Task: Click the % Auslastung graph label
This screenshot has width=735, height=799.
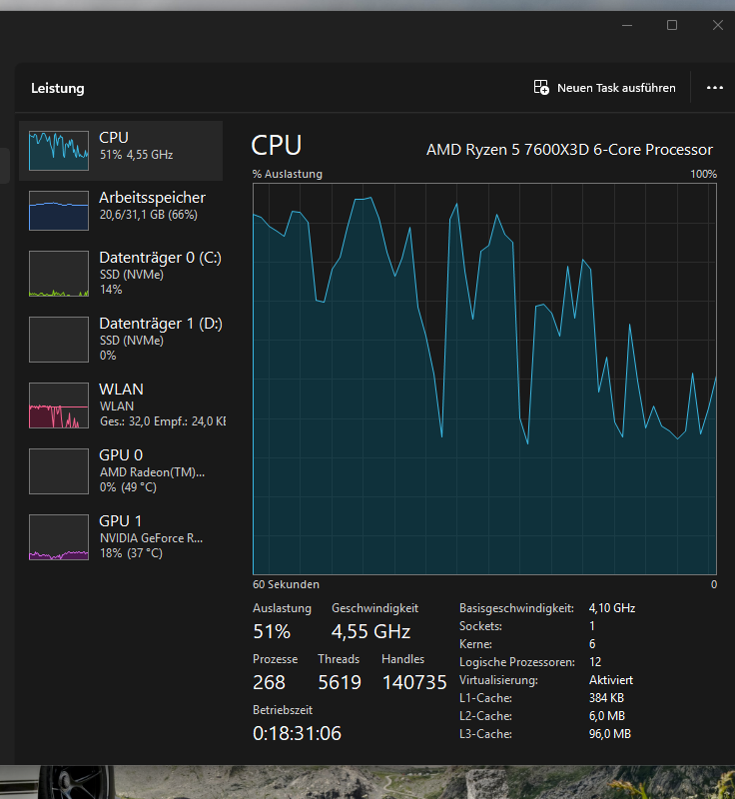Action: tap(288, 174)
